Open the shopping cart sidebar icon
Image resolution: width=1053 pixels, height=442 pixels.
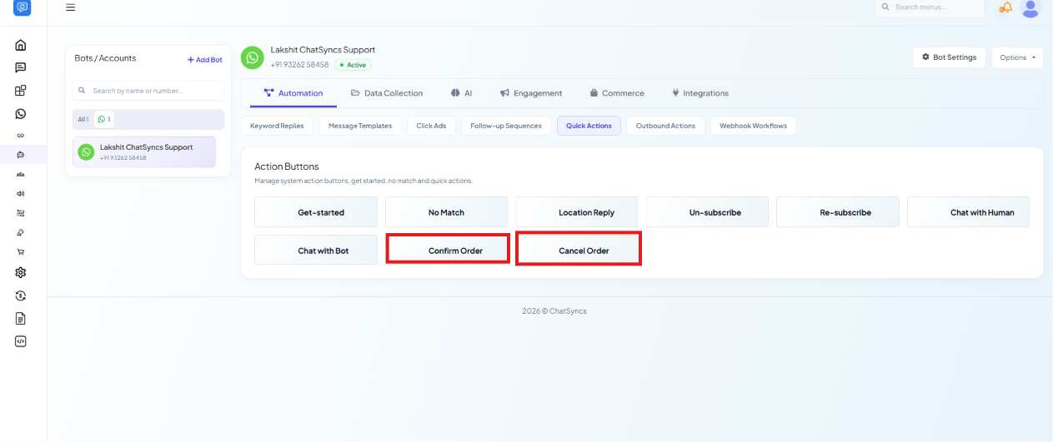tap(21, 251)
